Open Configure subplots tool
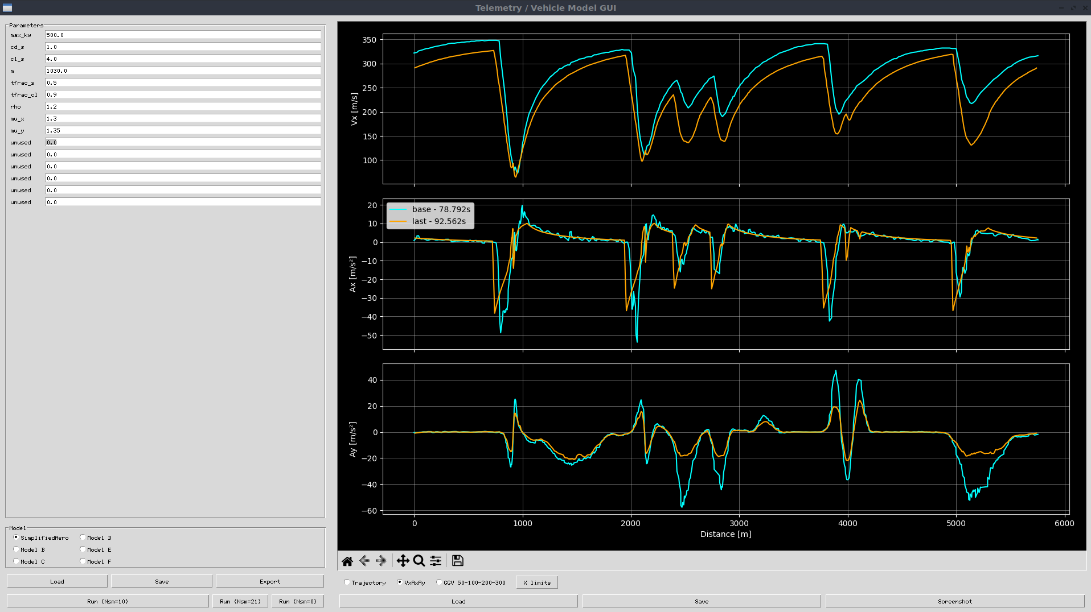Viewport: 1091px width, 612px height. pos(436,561)
